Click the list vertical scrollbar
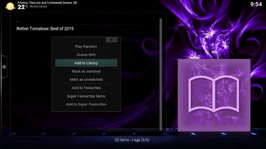Image resolution: width=266 pixels, height=149 pixels. click(161, 74)
